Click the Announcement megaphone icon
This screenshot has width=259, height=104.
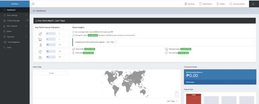(x=231, y=4)
